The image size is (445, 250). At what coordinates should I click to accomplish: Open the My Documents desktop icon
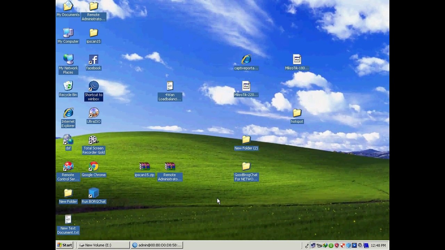tap(68, 9)
